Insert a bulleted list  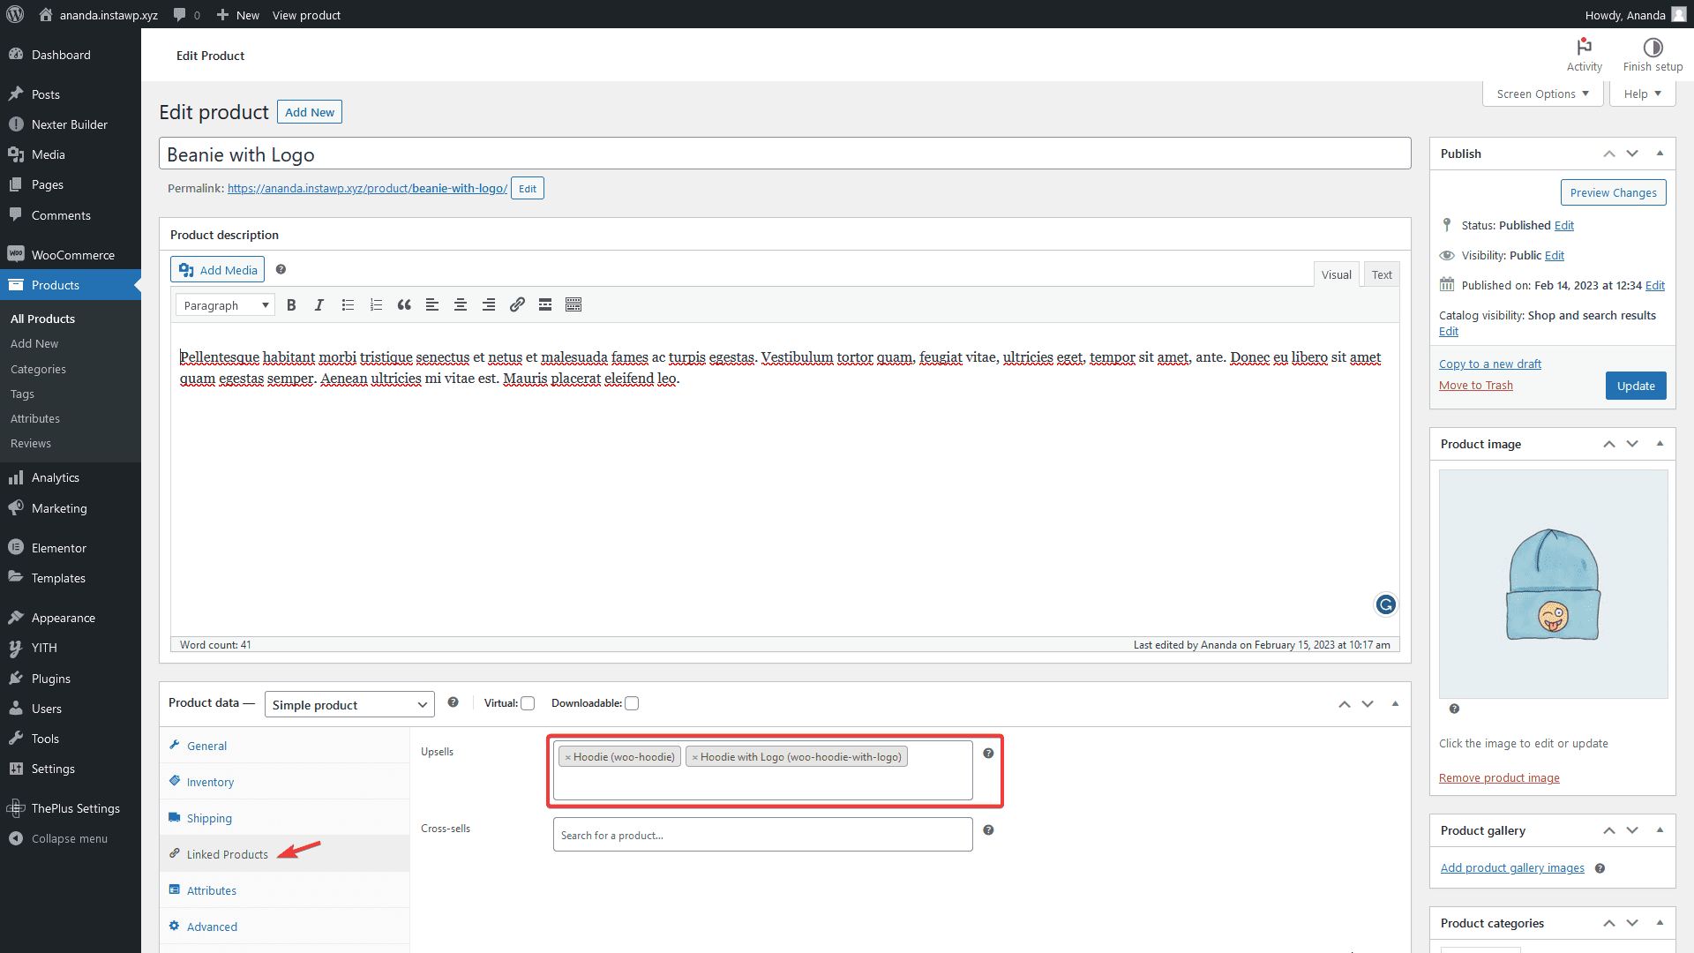click(348, 304)
